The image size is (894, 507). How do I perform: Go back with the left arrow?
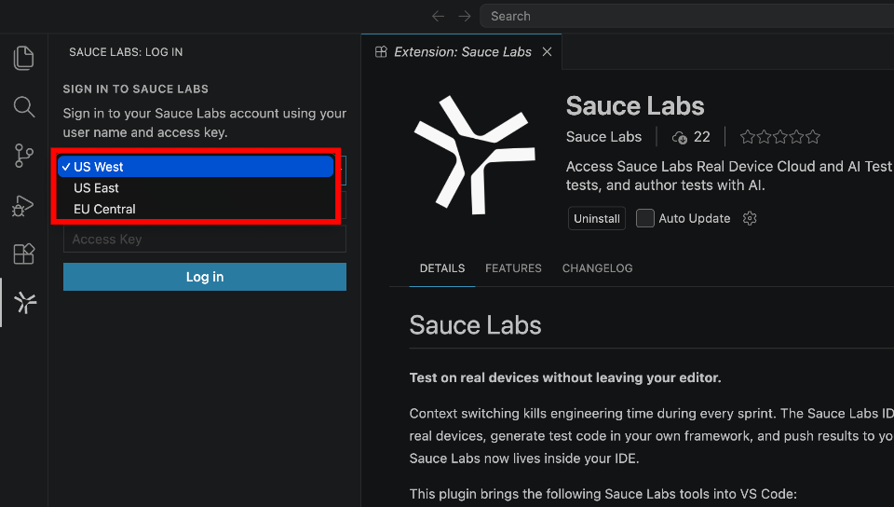coord(438,17)
